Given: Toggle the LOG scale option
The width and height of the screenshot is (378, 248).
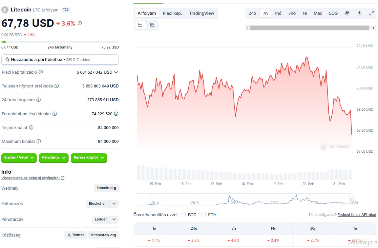Looking at the screenshot, I should point(333,13).
